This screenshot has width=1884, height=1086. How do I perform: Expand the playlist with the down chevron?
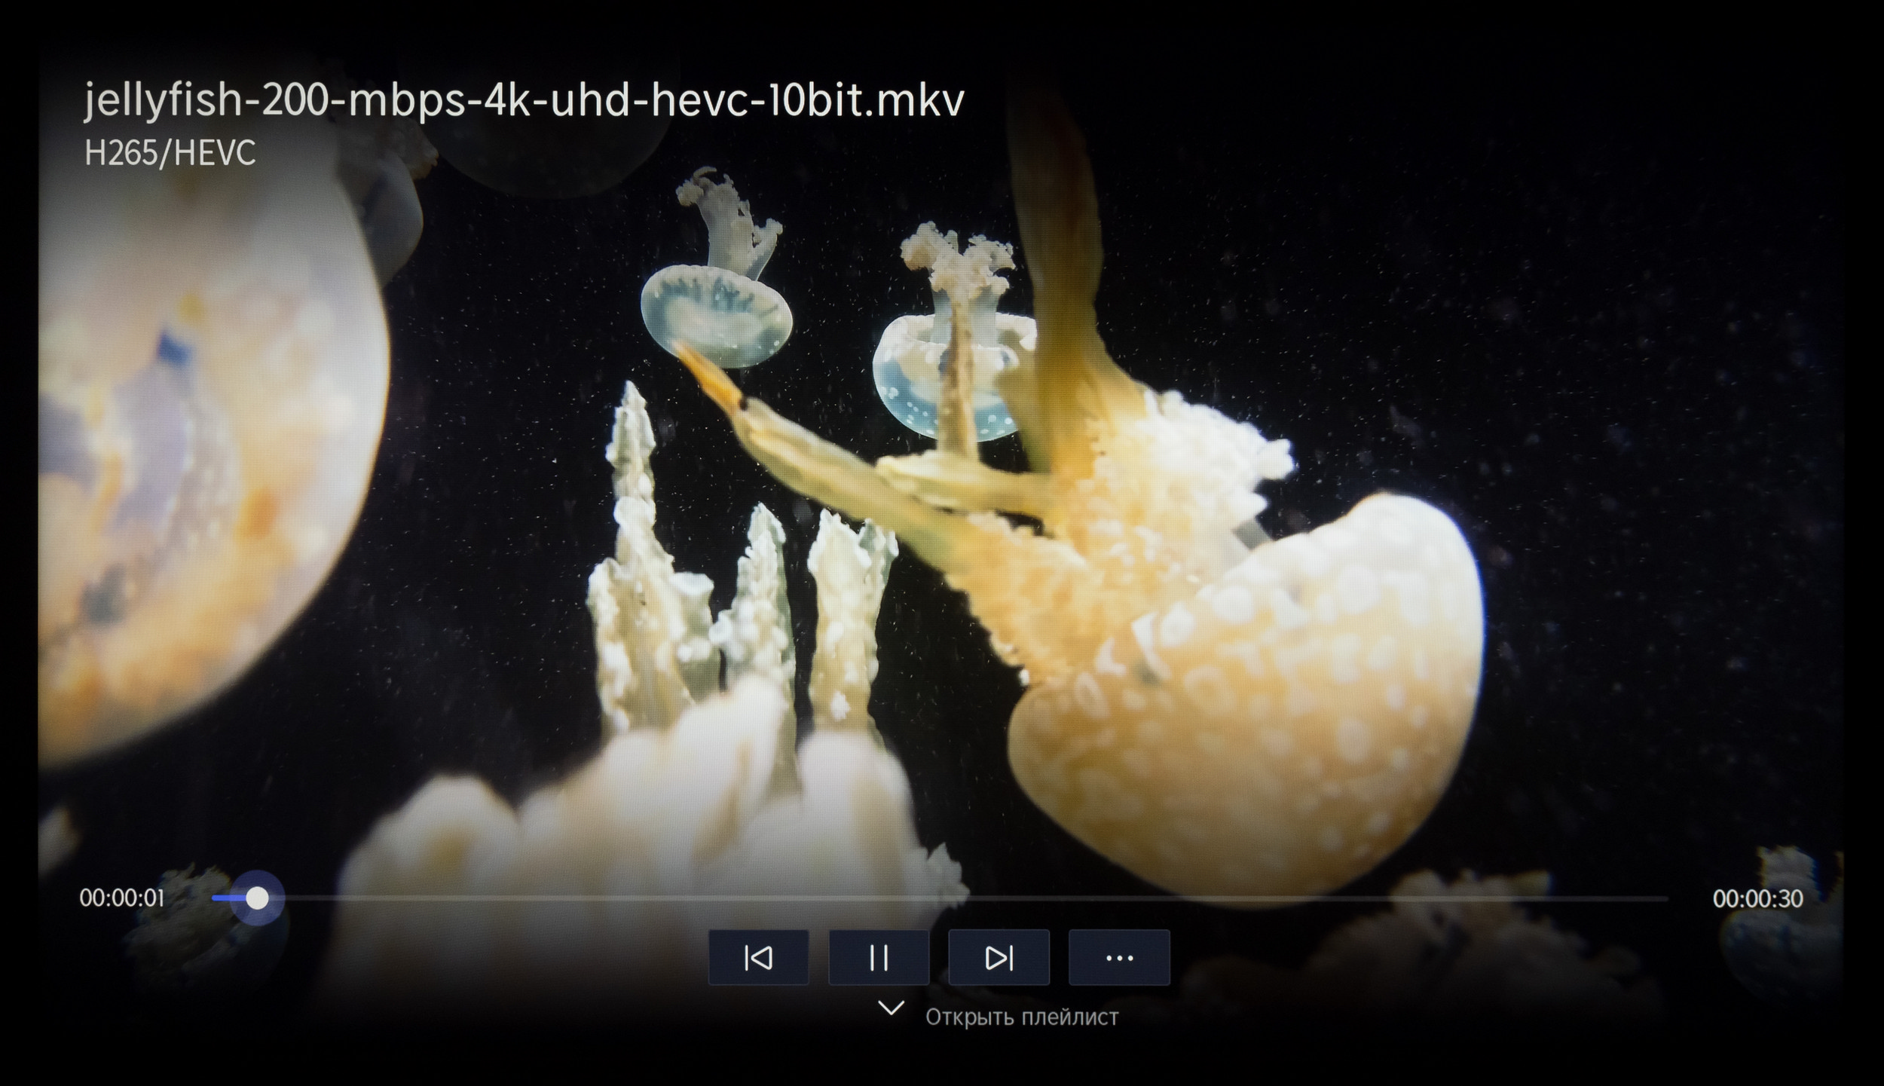pos(891,1008)
